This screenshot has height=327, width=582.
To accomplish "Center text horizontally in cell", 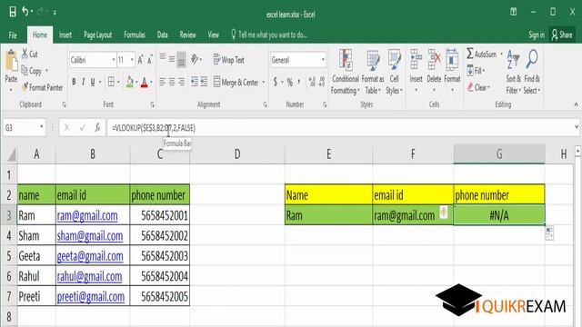I will [172, 82].
